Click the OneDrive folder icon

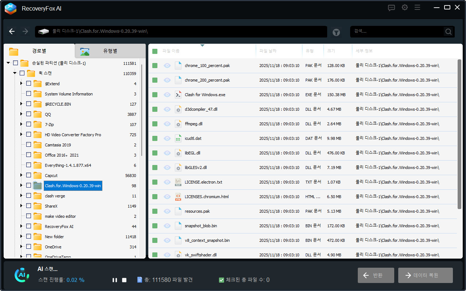[38, 247]
